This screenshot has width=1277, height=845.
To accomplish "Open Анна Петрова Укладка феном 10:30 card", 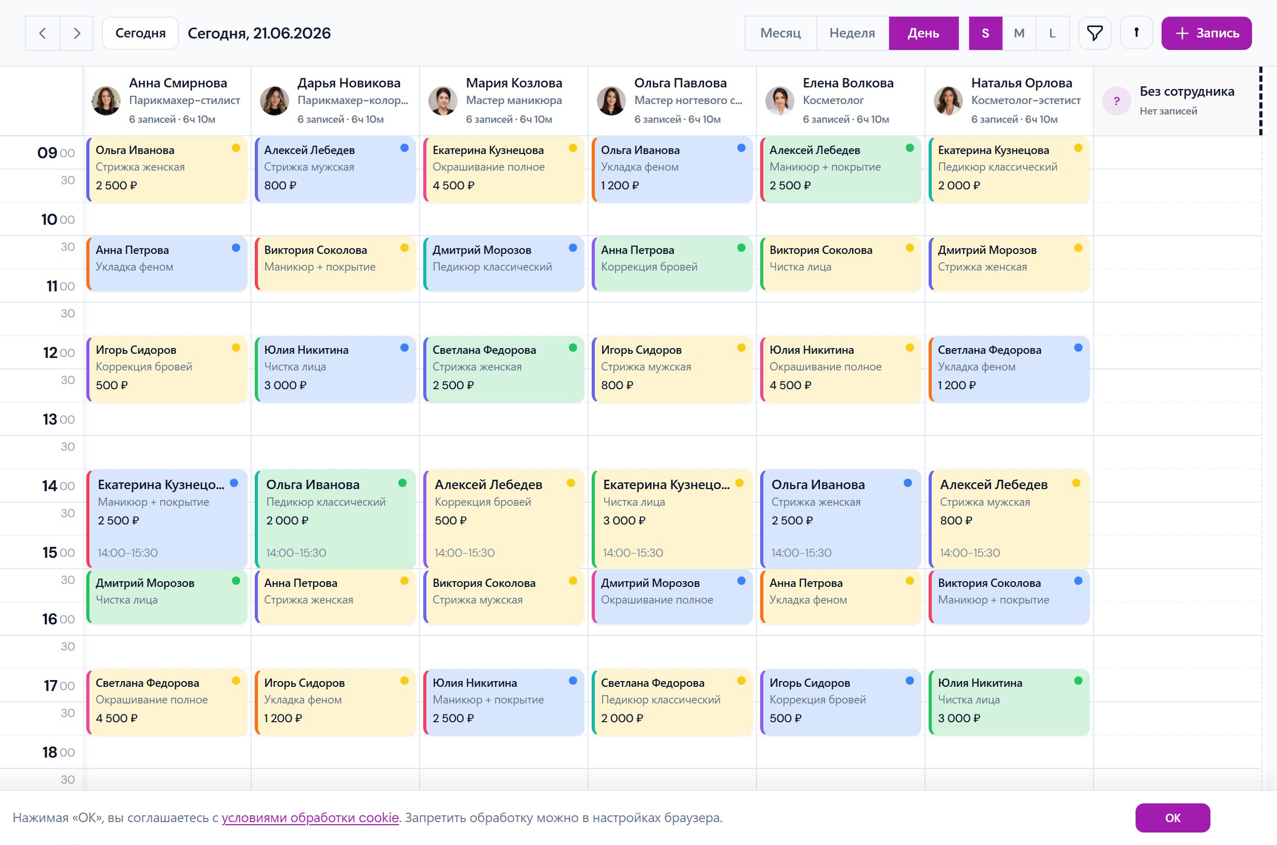I will pos(167,264).
